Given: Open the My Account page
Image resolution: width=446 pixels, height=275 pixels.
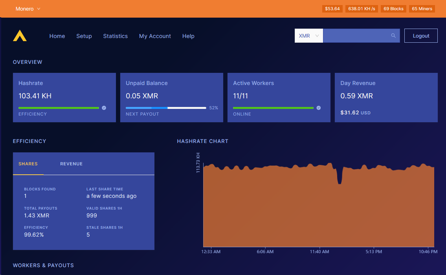Looking at the screenshot, I should pyautogui.click(x=155, y=36).
